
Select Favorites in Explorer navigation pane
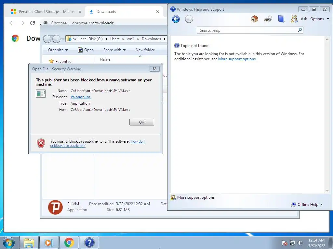pos(63,62)
